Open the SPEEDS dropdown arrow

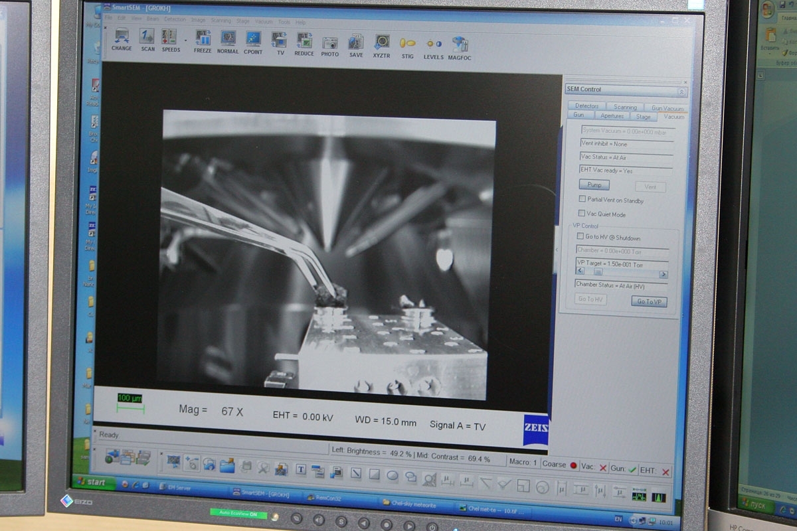pyautogui.click(x=185, y=39)
